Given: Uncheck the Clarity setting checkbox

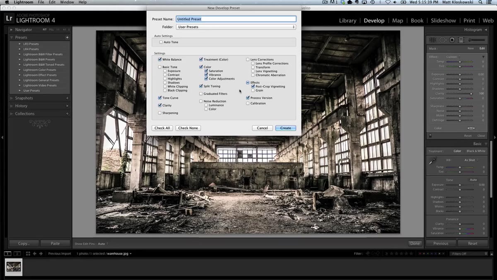Looking at the screenshot, I should [160, 105].
